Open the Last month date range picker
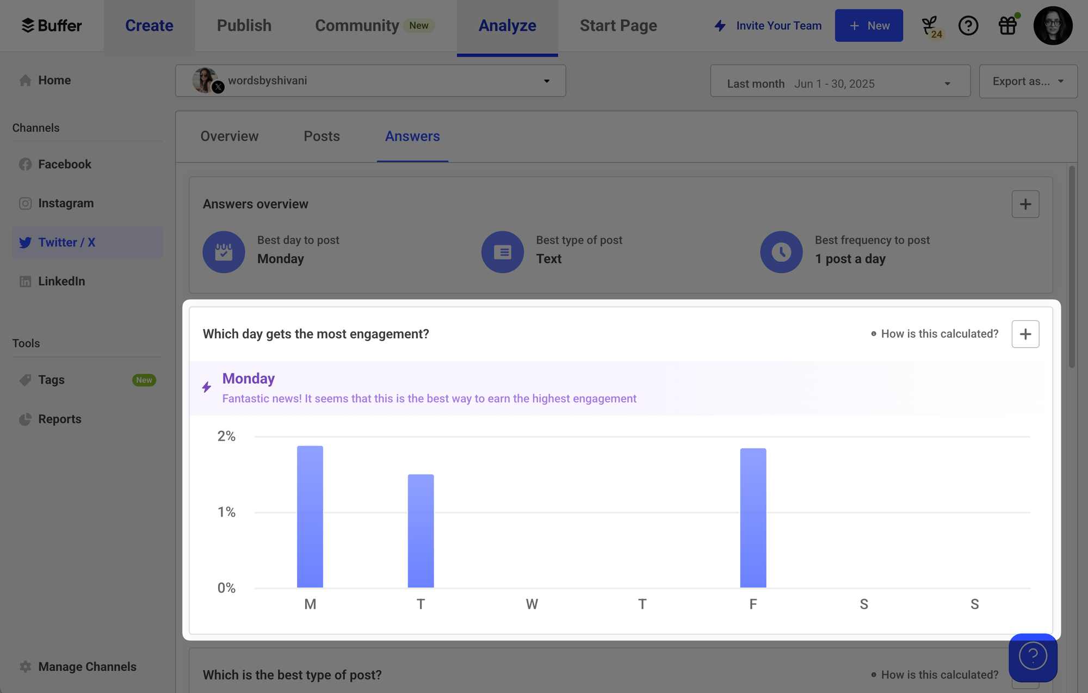This screenshot has width=1088, height=693. coord(839,83)
